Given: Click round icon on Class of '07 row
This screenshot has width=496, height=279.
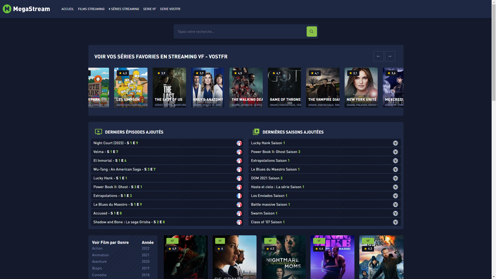Looking at the screenshot, I should (x=396, y=222).
